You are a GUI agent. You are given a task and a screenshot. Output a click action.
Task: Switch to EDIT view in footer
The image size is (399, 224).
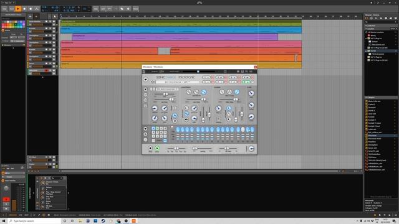point(26,215)
